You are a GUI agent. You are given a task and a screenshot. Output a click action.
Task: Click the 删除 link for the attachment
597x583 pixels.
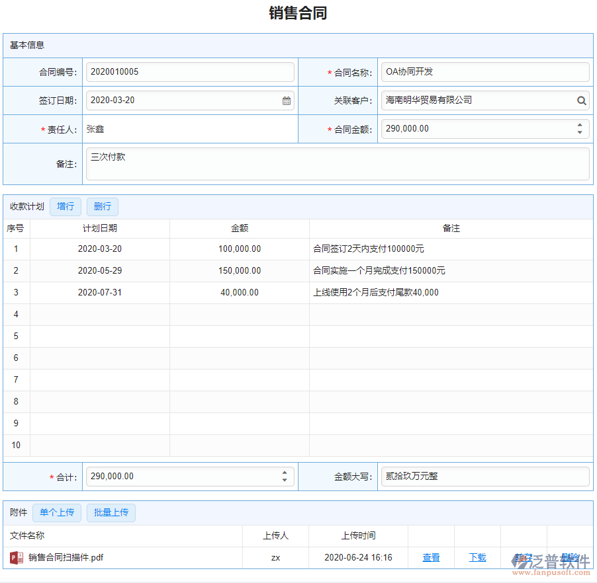[x=570, y=558]
